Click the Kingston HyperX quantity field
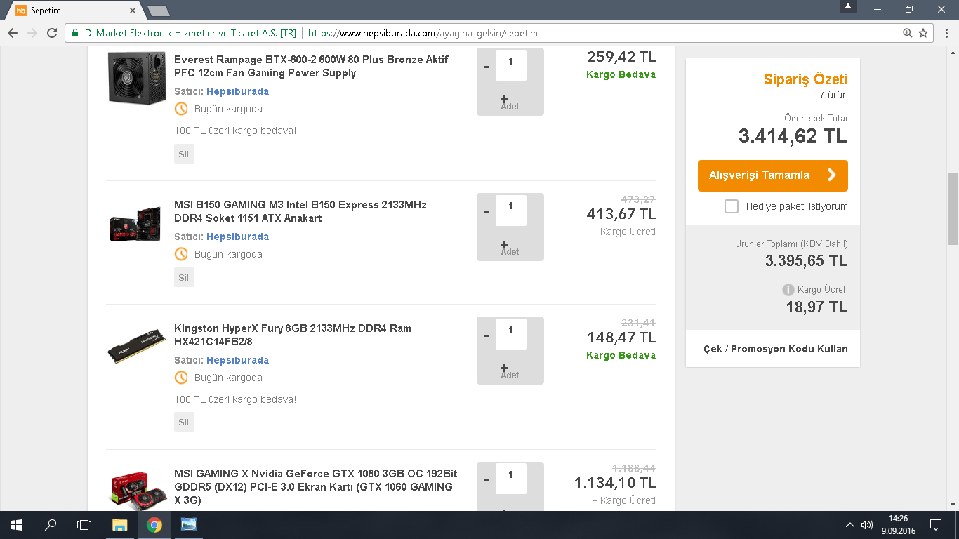 point(511,334)
